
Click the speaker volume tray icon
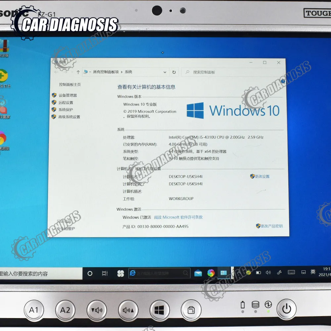click(x=268, y=272)
